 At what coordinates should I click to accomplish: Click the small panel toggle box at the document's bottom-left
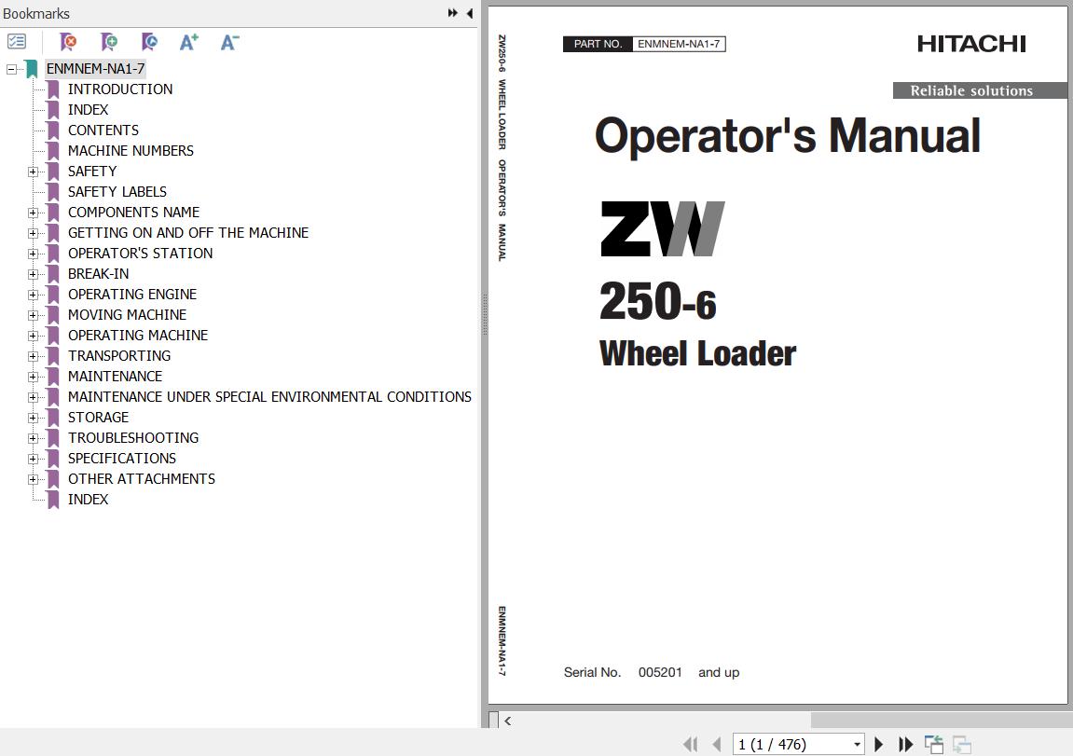pyautogui.click(x=493, y=720)
